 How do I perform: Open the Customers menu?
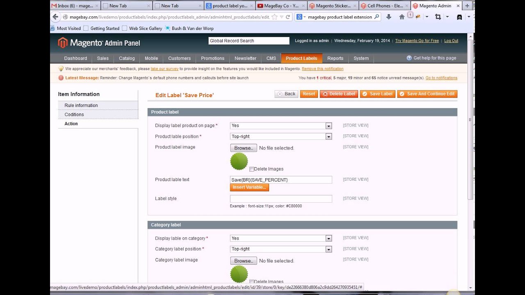coord(179,58)
